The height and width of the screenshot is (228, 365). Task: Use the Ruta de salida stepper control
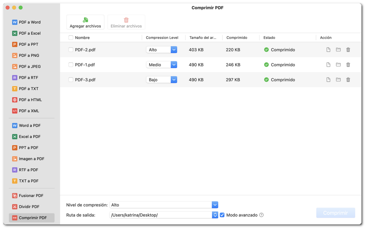point(215,215)
